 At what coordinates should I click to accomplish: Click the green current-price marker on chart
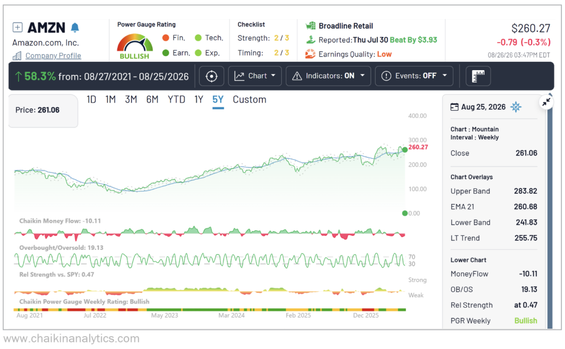404,149
